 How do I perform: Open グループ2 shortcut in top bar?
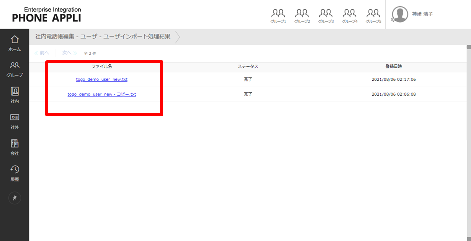tap(302, 15)
